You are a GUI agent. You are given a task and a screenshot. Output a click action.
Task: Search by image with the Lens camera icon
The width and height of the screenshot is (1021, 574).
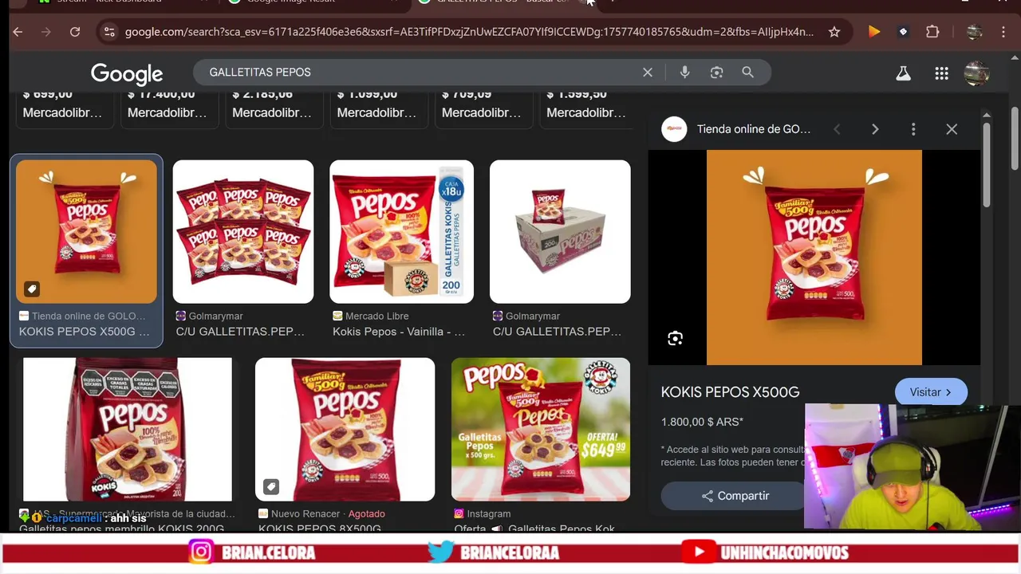click(x=716, y=73)
